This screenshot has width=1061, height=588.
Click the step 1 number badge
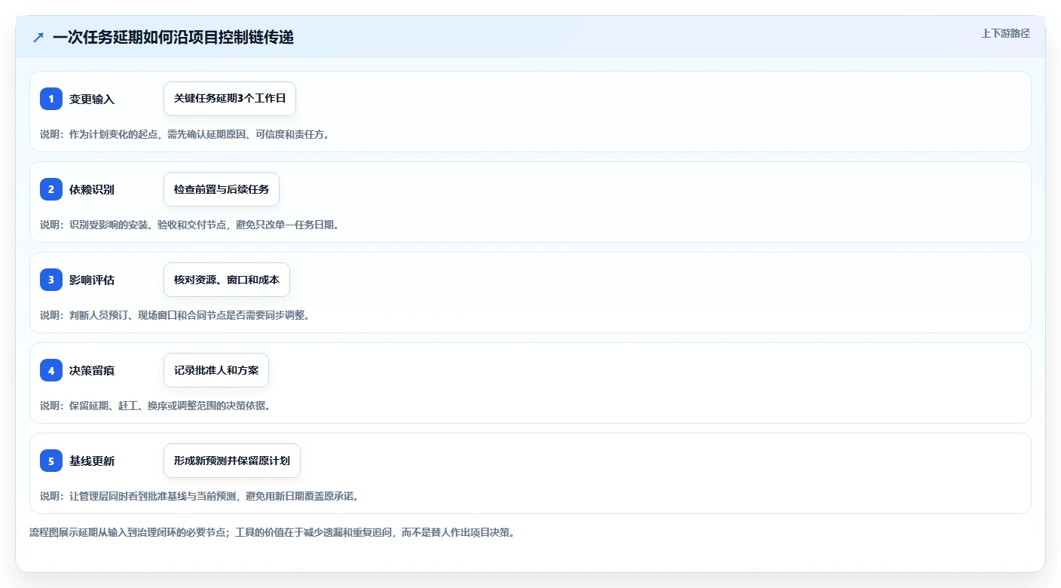tap(51, 99)
